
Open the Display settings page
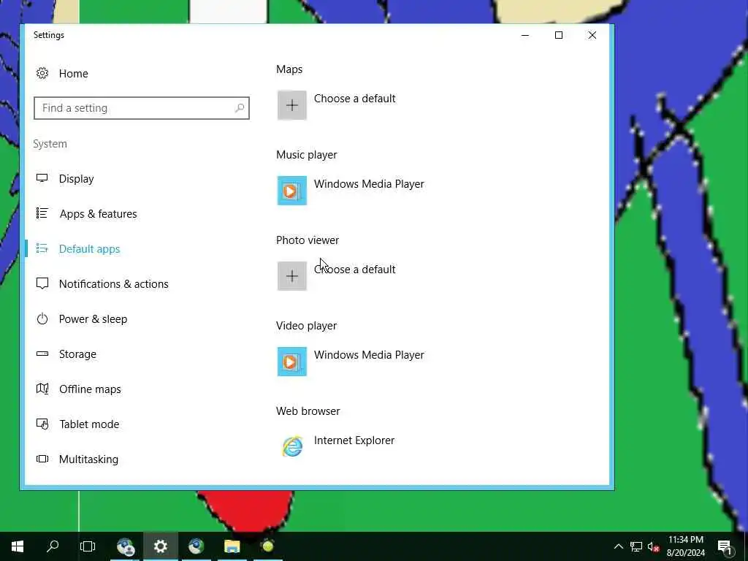76,179
